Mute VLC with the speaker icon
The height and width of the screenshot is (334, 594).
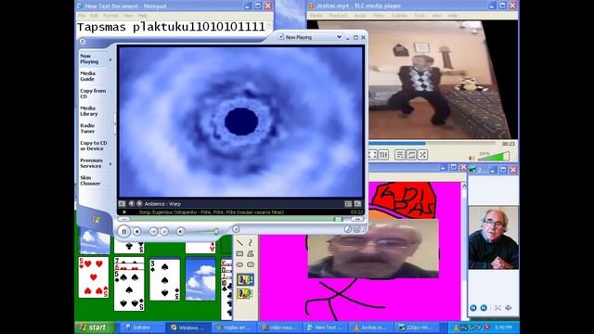pyautogui.click(x=471, y=158)
